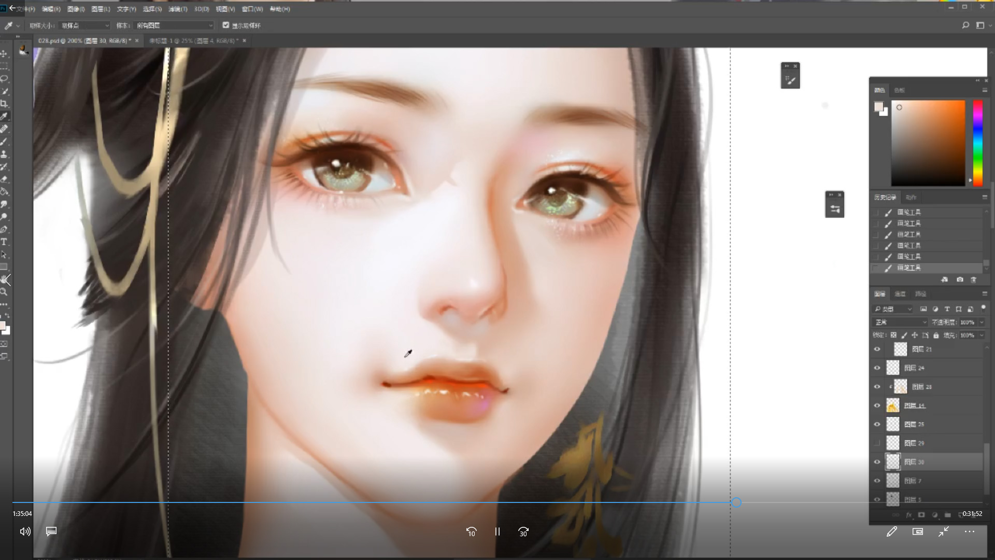Create new snapshot camera icon in History
The height and width of the screenshot is (560, 995).
coord(960,279)
